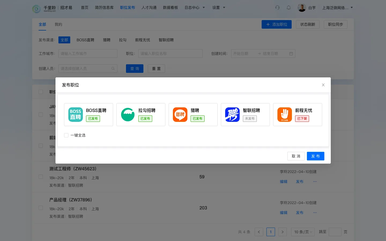
Task: Click the 查询 button
Action: [135, 69]
